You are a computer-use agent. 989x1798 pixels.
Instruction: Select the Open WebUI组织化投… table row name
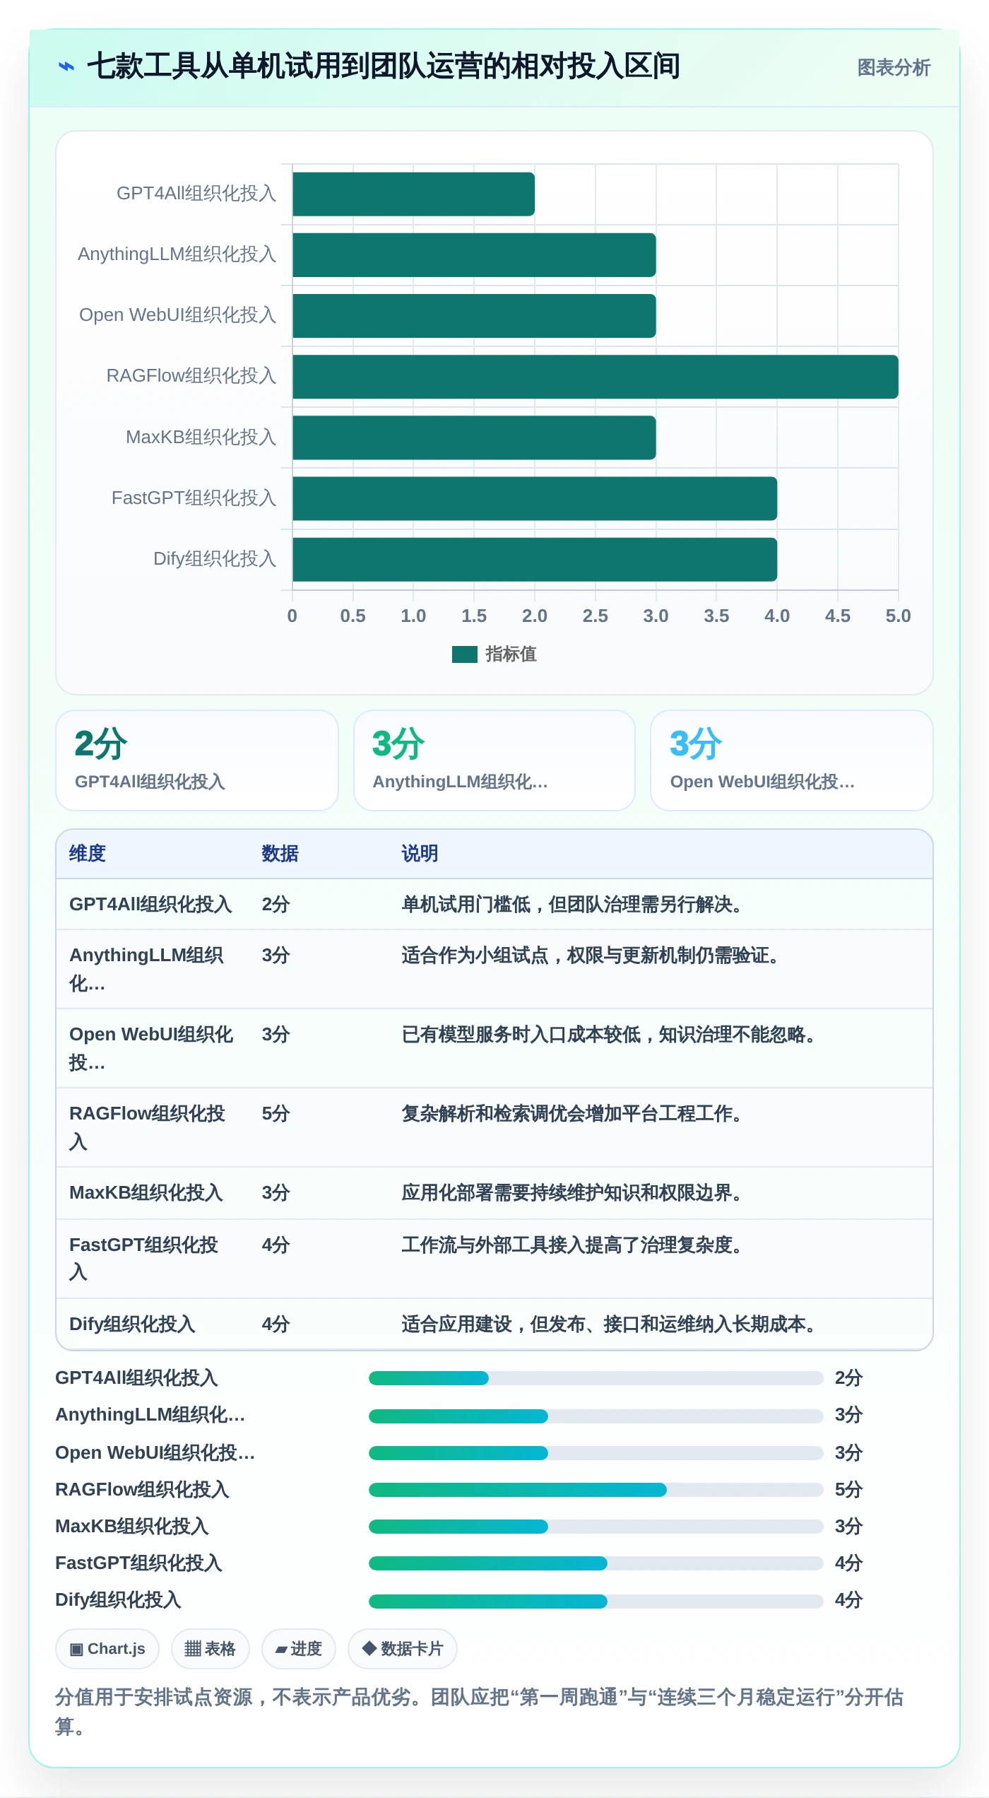(151, 1048)
